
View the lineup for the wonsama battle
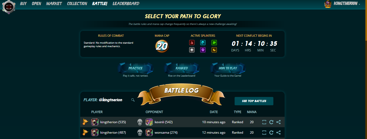coord(264,133)
